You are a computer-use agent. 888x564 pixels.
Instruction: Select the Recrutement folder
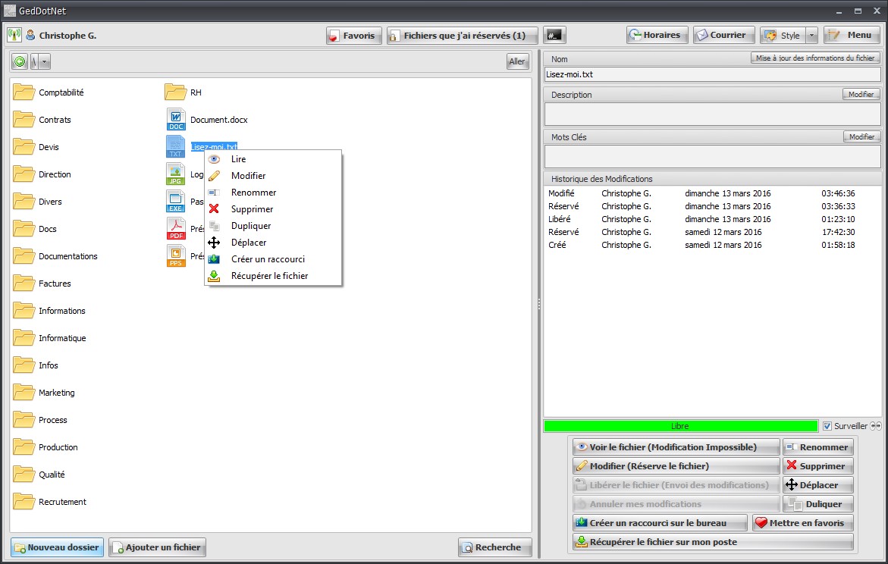point(50,502)
